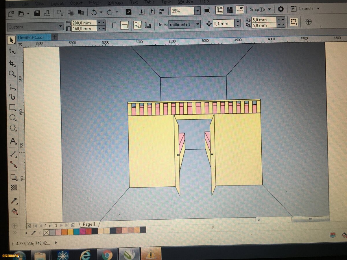347x260 pixels.
Task: Open the Snap To options
Action: [x=260, y=9]
